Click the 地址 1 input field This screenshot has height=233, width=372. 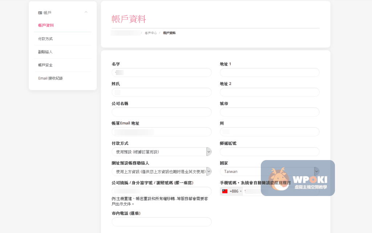tap(270, 73)
